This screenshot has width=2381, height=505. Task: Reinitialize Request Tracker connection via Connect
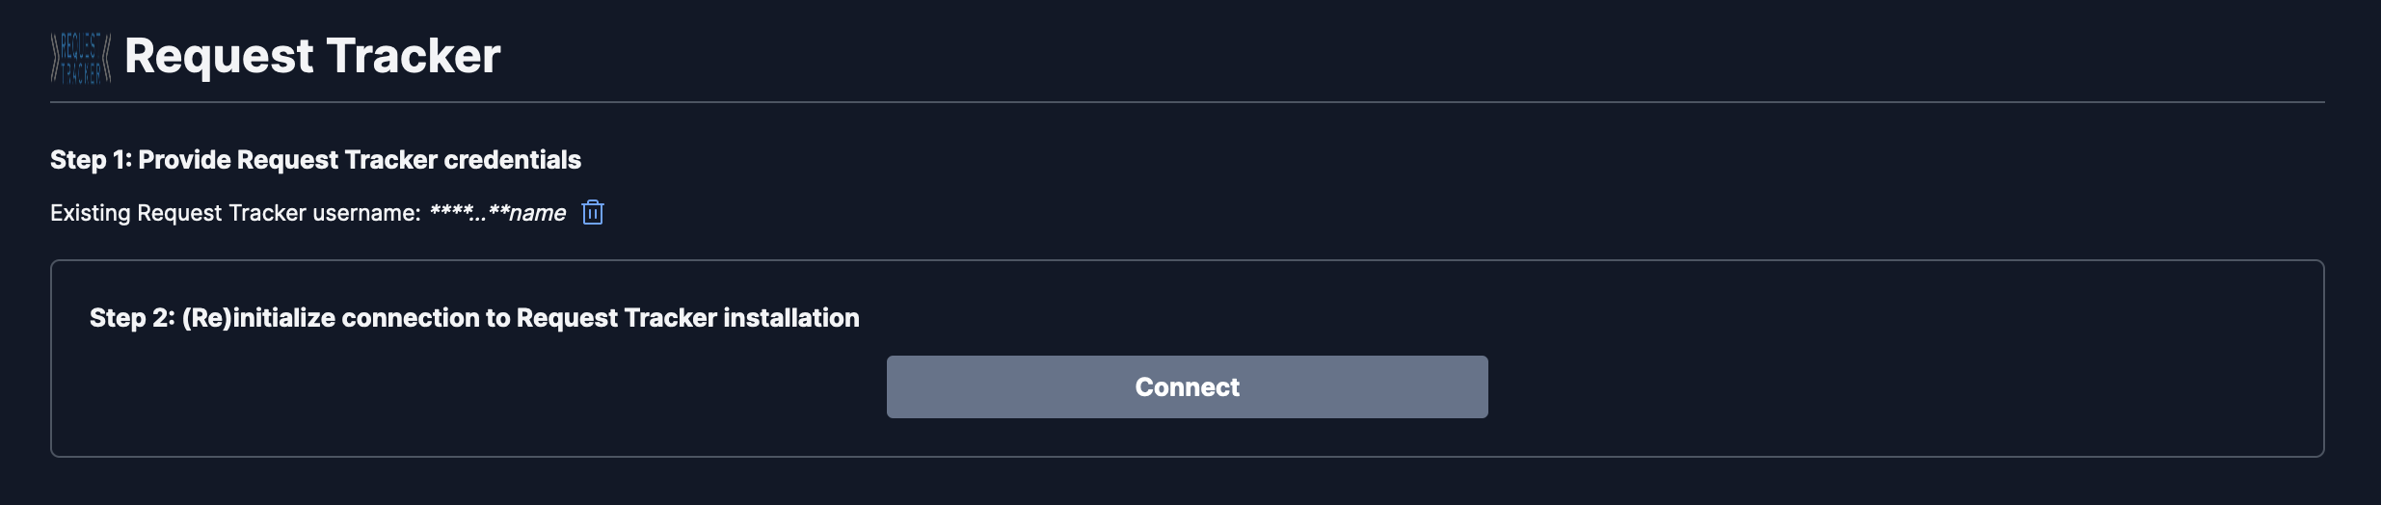(x=1187, y=386)
